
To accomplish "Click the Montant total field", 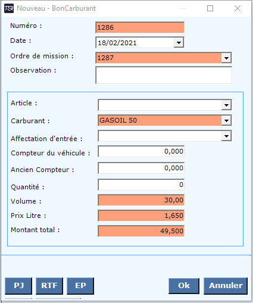I will [x=141, y=231].
